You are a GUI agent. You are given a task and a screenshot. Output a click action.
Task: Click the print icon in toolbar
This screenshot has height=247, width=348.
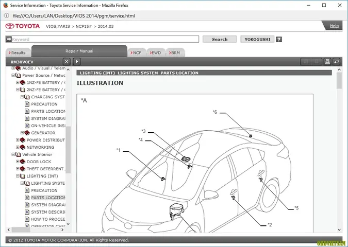327,62
